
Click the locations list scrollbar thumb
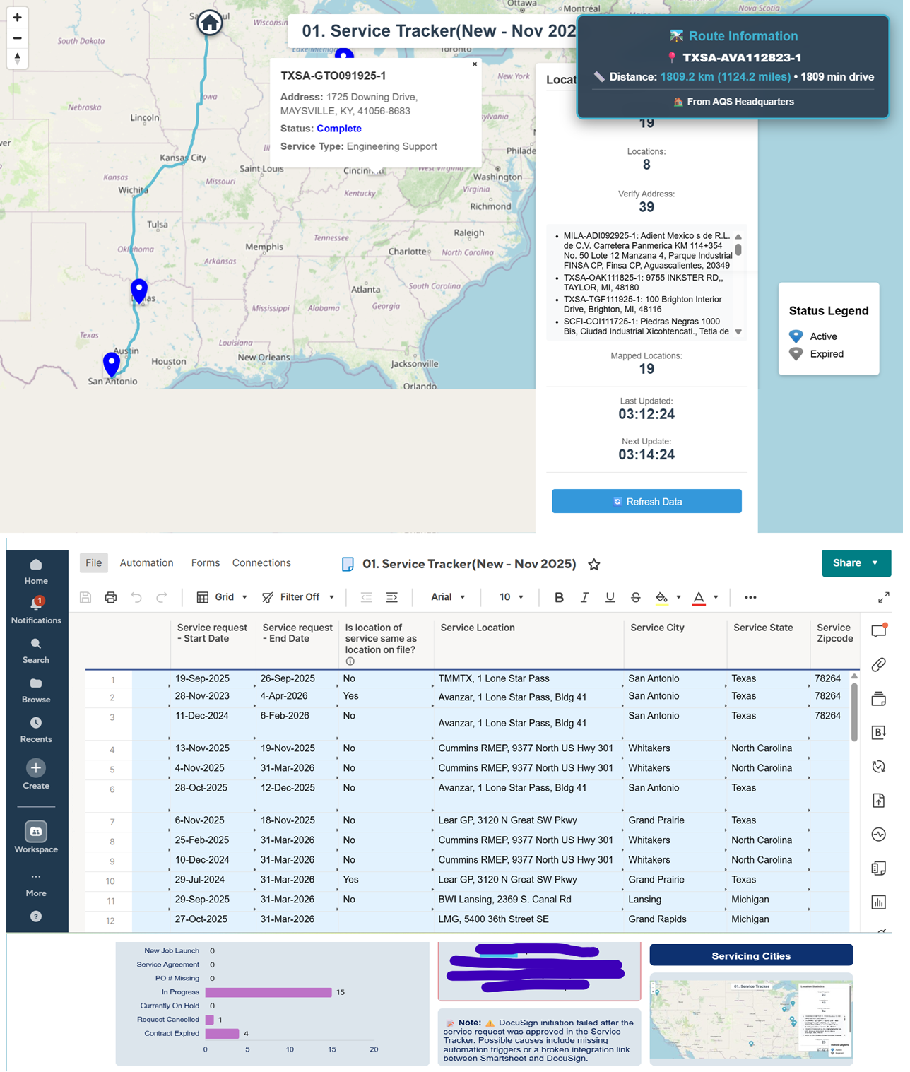pyautogui.click(x=738, y=249)
